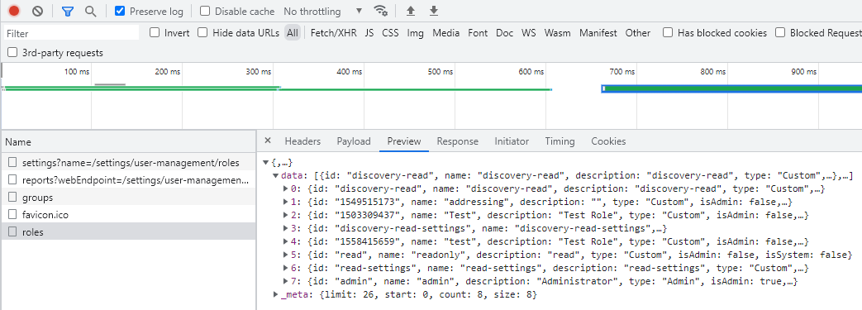Export HAR file with download arrow
862x310 pixels.
tap(434, 11)
